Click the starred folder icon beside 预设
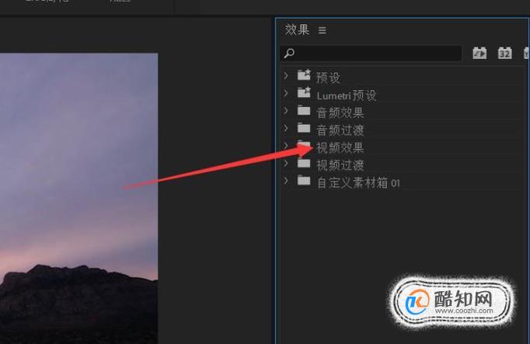 pos(304,75)
